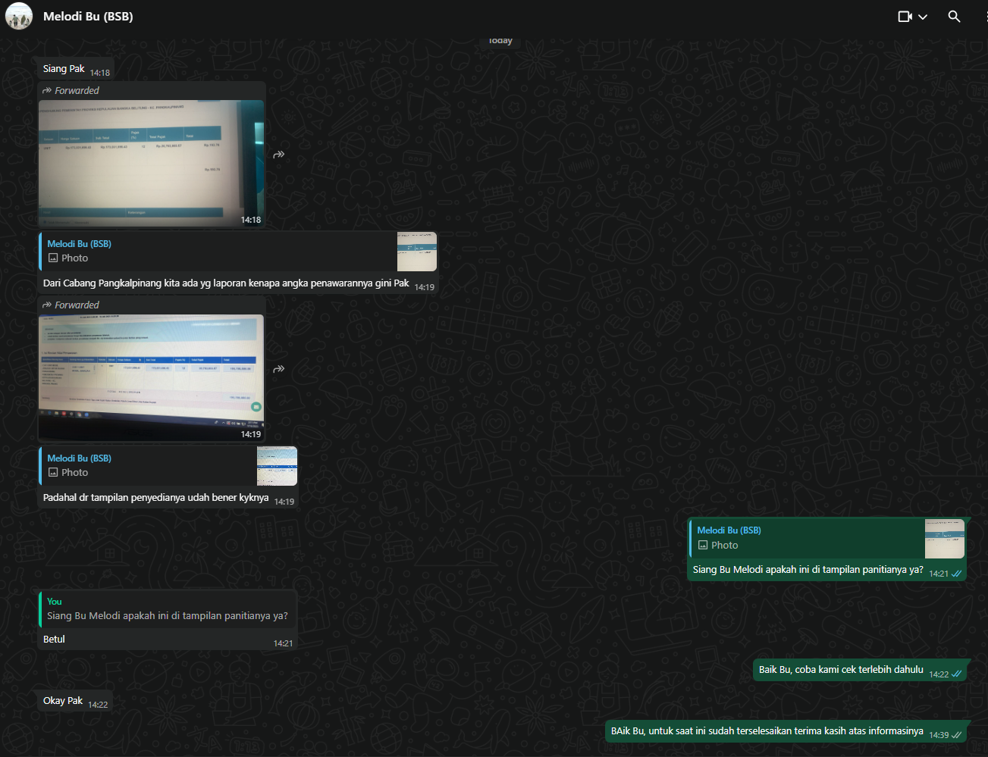988x757 pixels.
Task: Open Melodi Bu's profile picture
Action: click(x=19, y=16)
